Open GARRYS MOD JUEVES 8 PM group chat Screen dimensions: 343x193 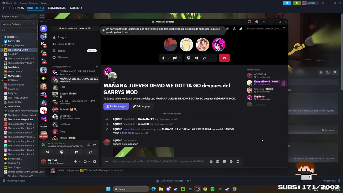click(x=75, y=73)
